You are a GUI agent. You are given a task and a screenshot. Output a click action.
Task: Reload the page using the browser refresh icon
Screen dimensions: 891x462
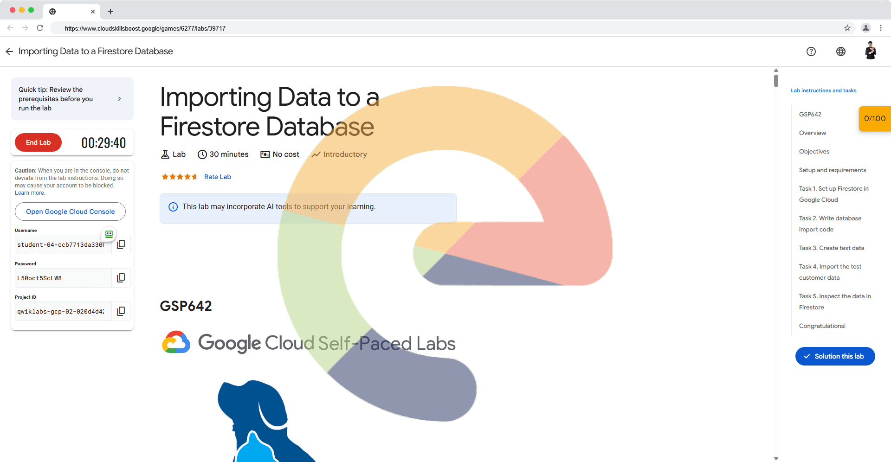coord(40,28)
